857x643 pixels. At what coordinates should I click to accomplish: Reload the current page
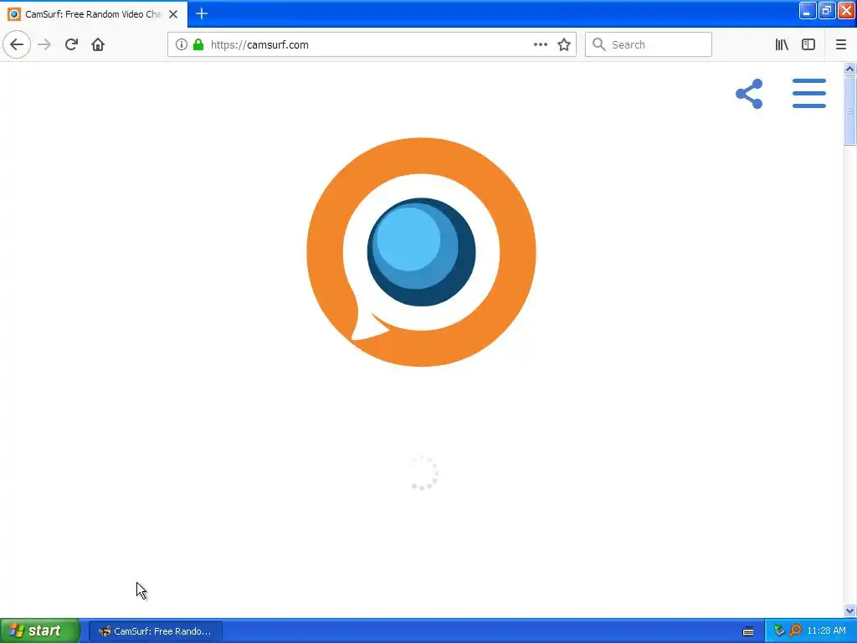[71, 44]
